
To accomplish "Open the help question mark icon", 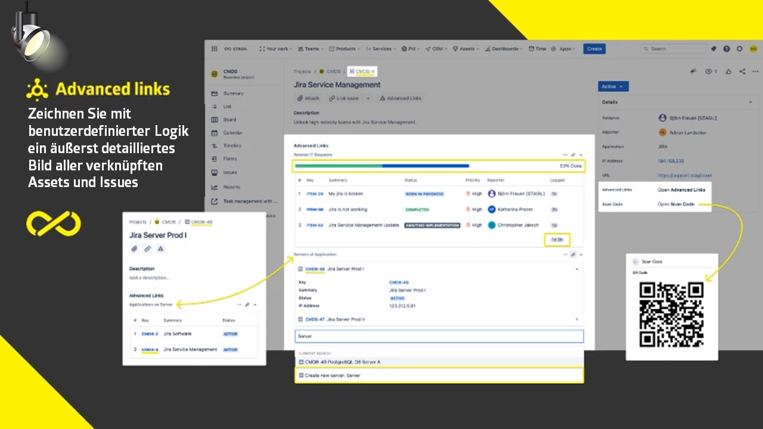I will pyautogui.click(x=727, y=49).
